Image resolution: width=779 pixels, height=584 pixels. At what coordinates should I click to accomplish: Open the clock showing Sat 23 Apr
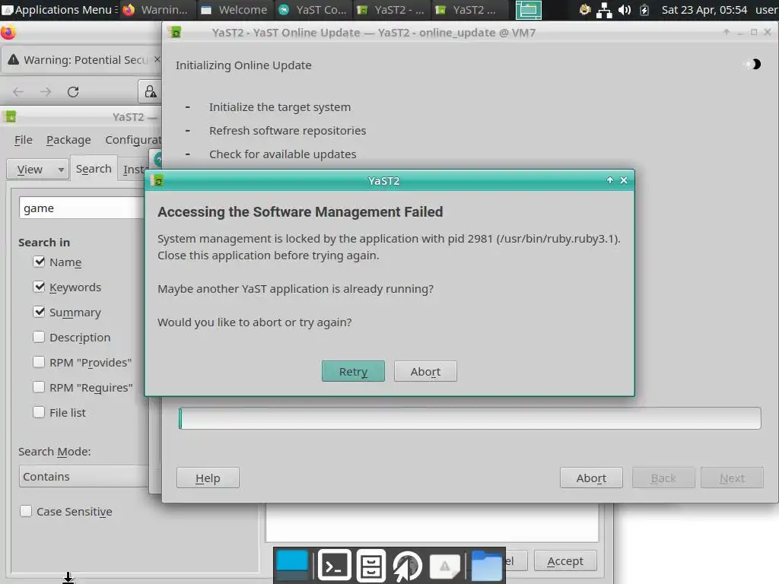point(704,9)
